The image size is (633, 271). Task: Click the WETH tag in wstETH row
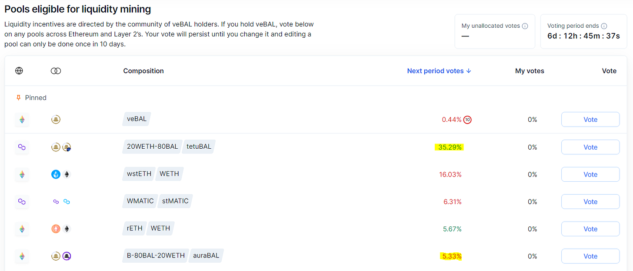click(169, 174)
